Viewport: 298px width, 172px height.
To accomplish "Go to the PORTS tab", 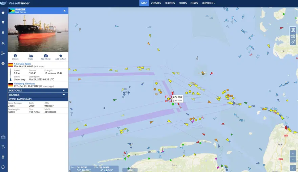I will click(x=183, y=3).
